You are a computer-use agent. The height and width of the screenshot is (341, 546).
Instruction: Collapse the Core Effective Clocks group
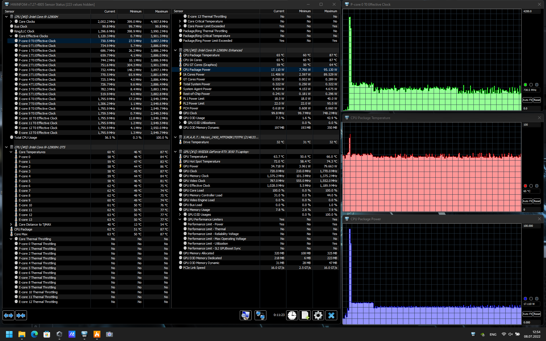[11, 36]
